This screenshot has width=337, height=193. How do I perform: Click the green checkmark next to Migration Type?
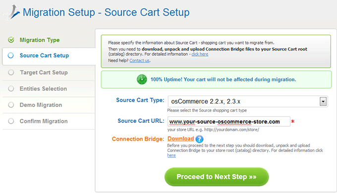(x=11, y=40)
